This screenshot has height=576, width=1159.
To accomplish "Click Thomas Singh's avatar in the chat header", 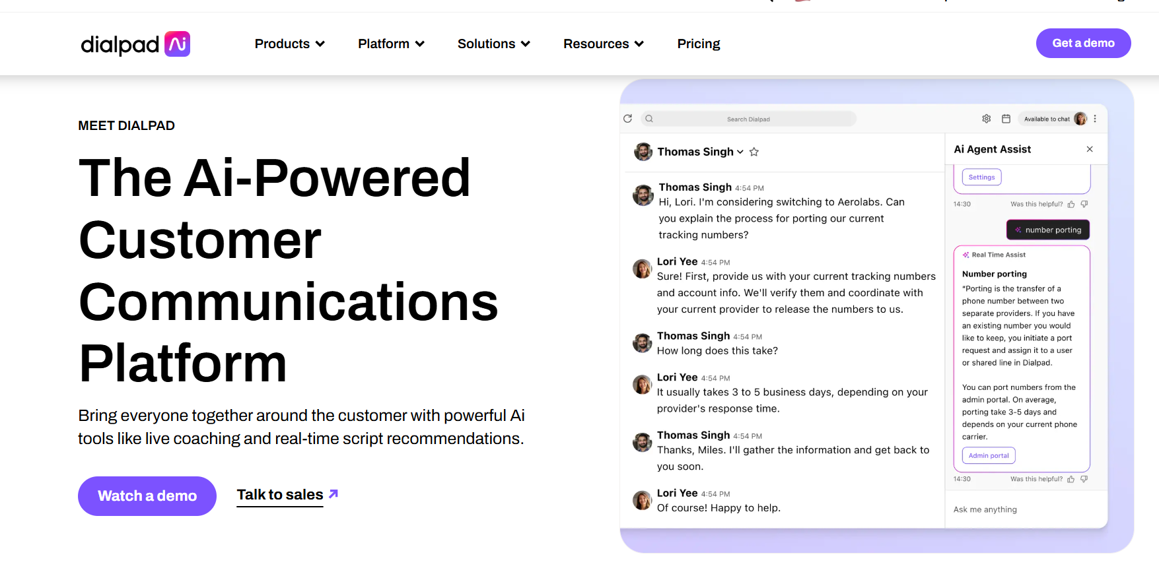I will click(x=643, y=152).
